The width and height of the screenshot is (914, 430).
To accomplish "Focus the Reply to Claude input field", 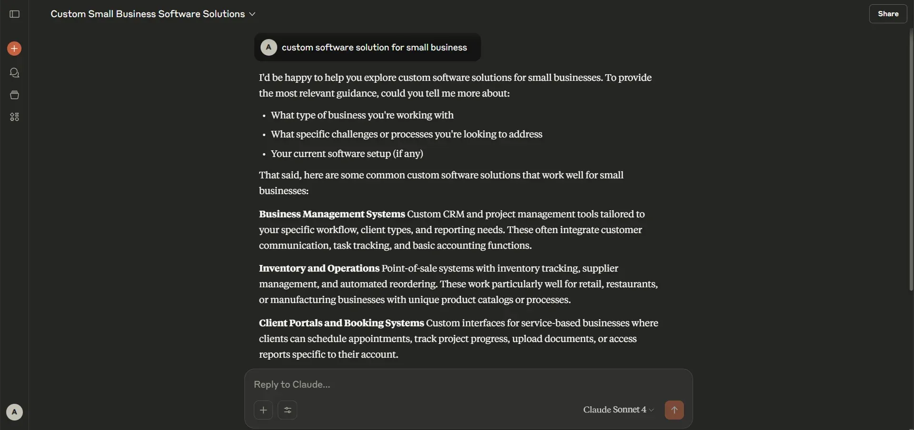I will click(x=468, y=384).
